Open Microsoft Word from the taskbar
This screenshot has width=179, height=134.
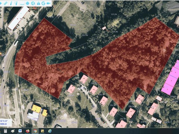tap(20, 131)
